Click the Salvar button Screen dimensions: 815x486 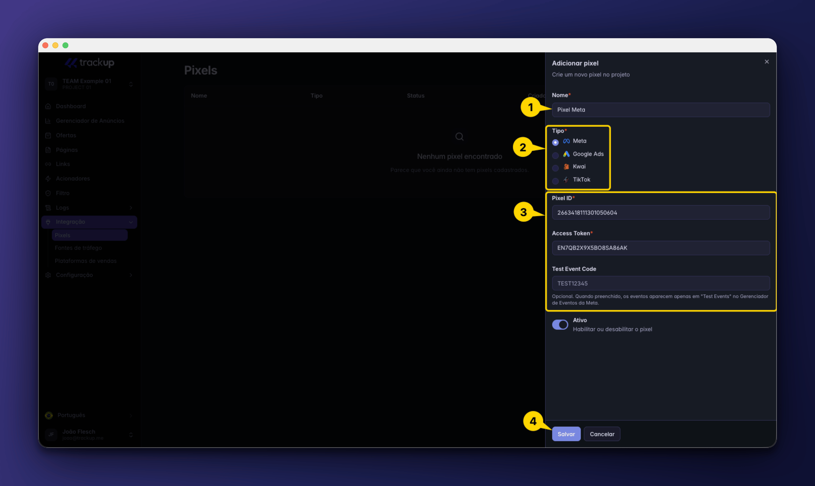[x=566, y=434]
